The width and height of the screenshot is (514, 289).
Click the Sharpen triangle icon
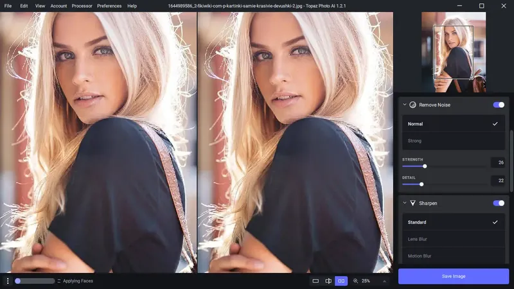[x=412, y=203]
